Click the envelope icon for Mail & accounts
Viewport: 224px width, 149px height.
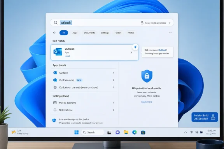tap(55, 103)
